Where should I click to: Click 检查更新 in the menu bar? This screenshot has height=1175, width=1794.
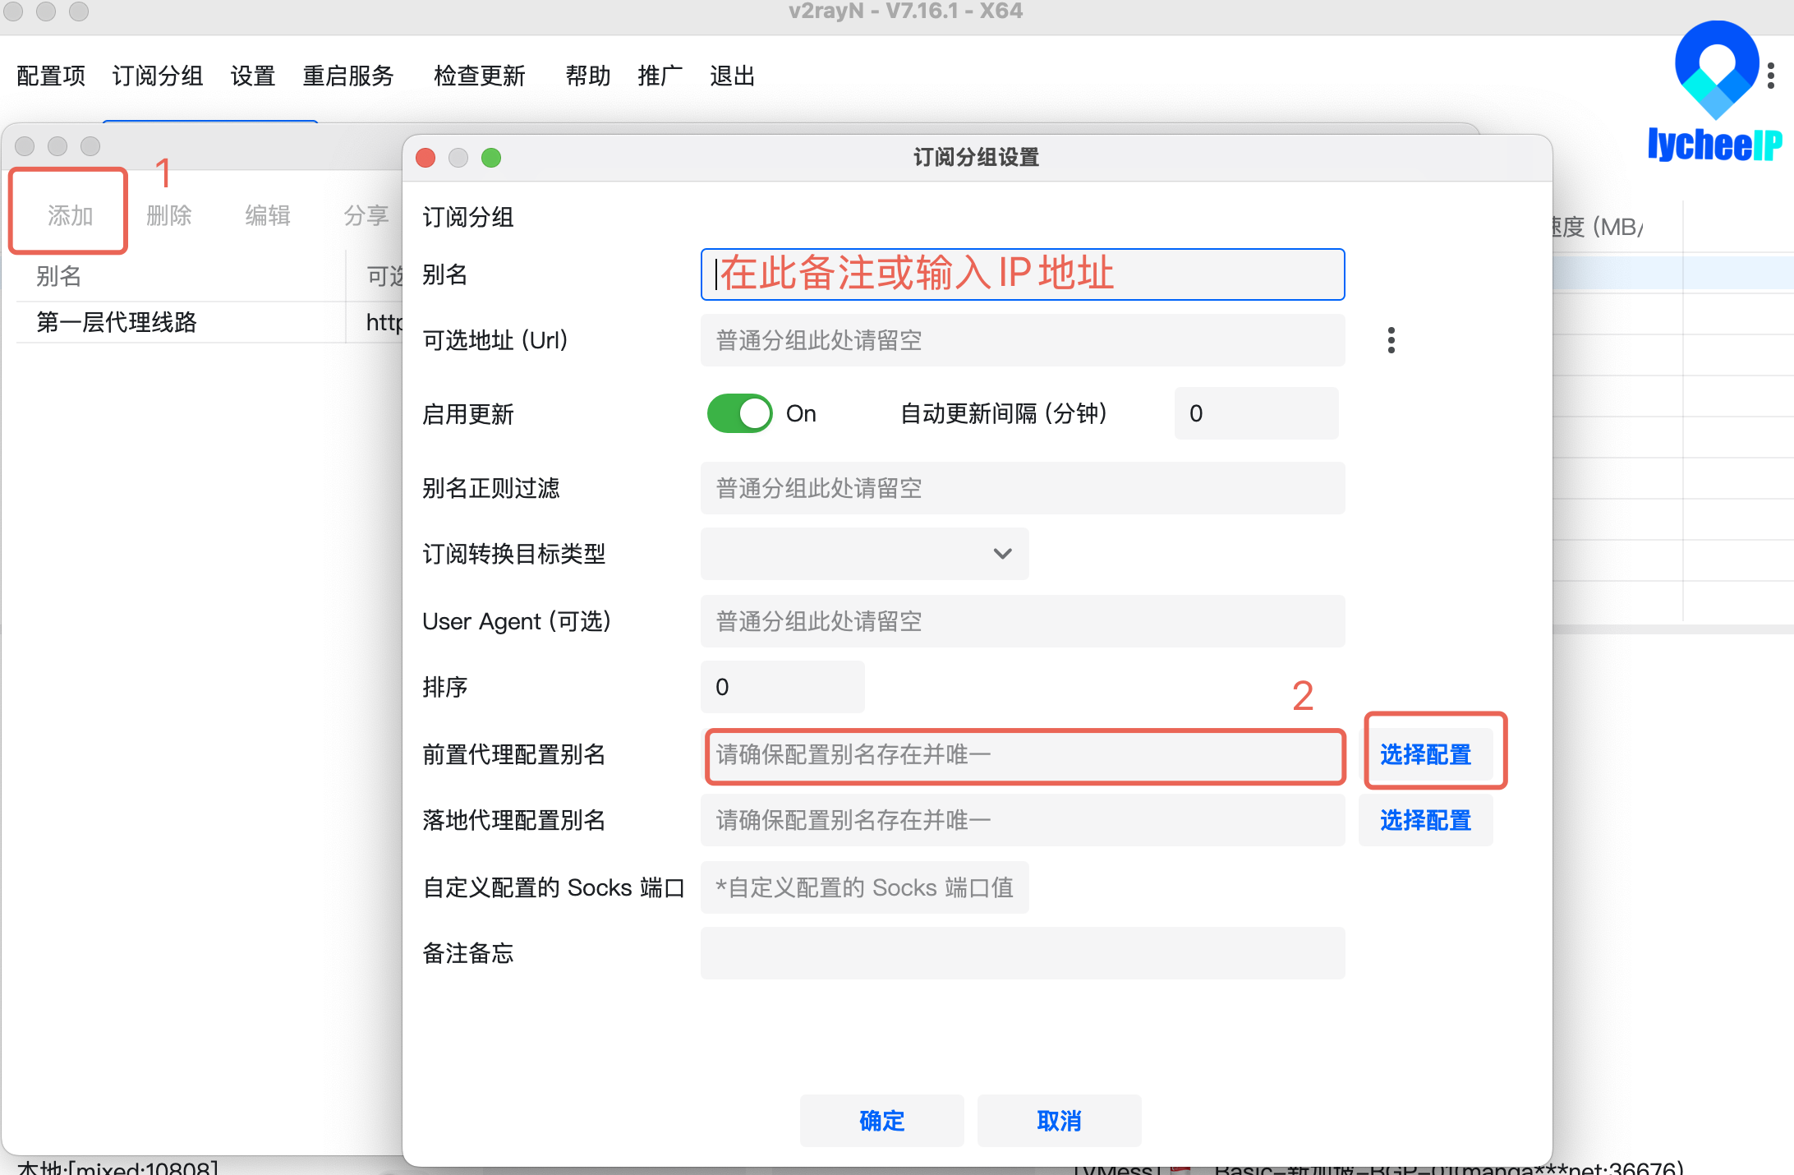[x=479, y=76]
